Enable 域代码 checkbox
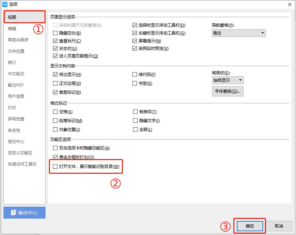296x235 pixels. (x=134, y=75)
